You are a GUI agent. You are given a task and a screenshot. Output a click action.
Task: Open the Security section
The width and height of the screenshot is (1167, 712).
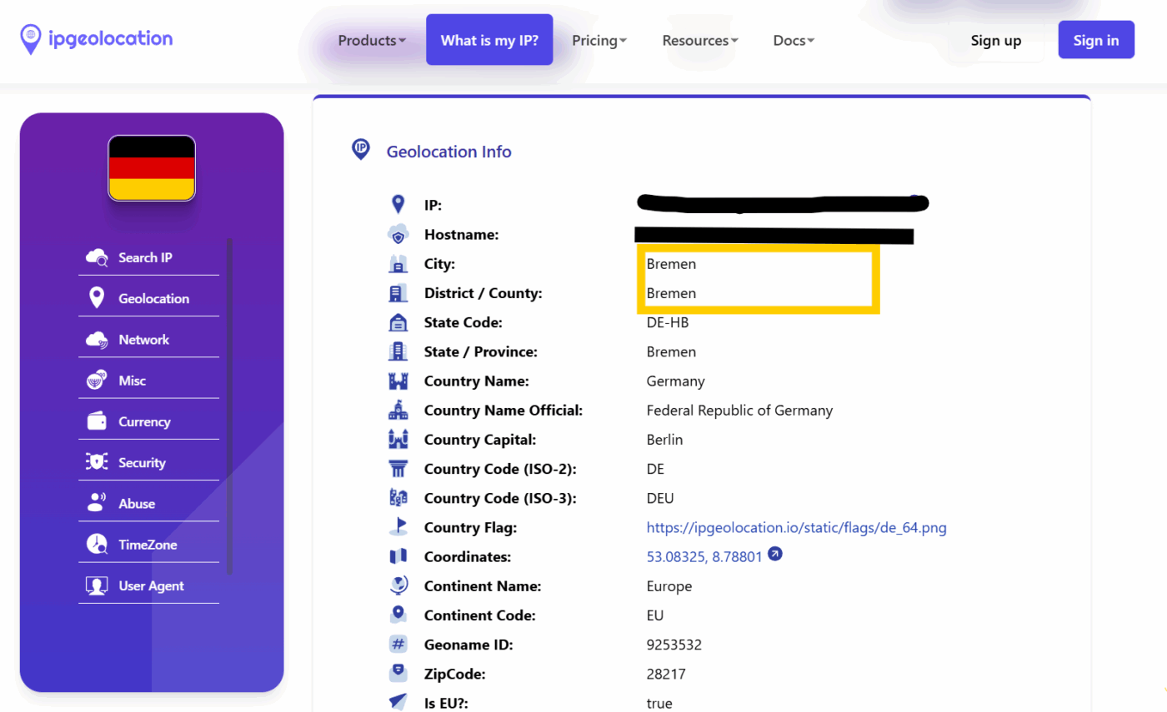pyautogui.click(x=143, y=461)
